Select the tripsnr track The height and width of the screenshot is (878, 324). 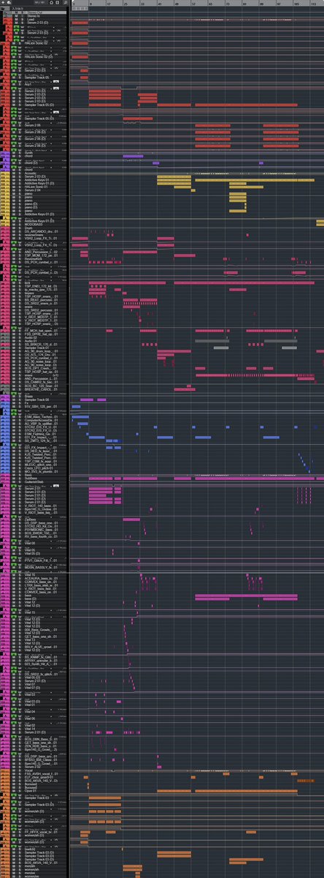pyautogui.click(x=28, y=293)
